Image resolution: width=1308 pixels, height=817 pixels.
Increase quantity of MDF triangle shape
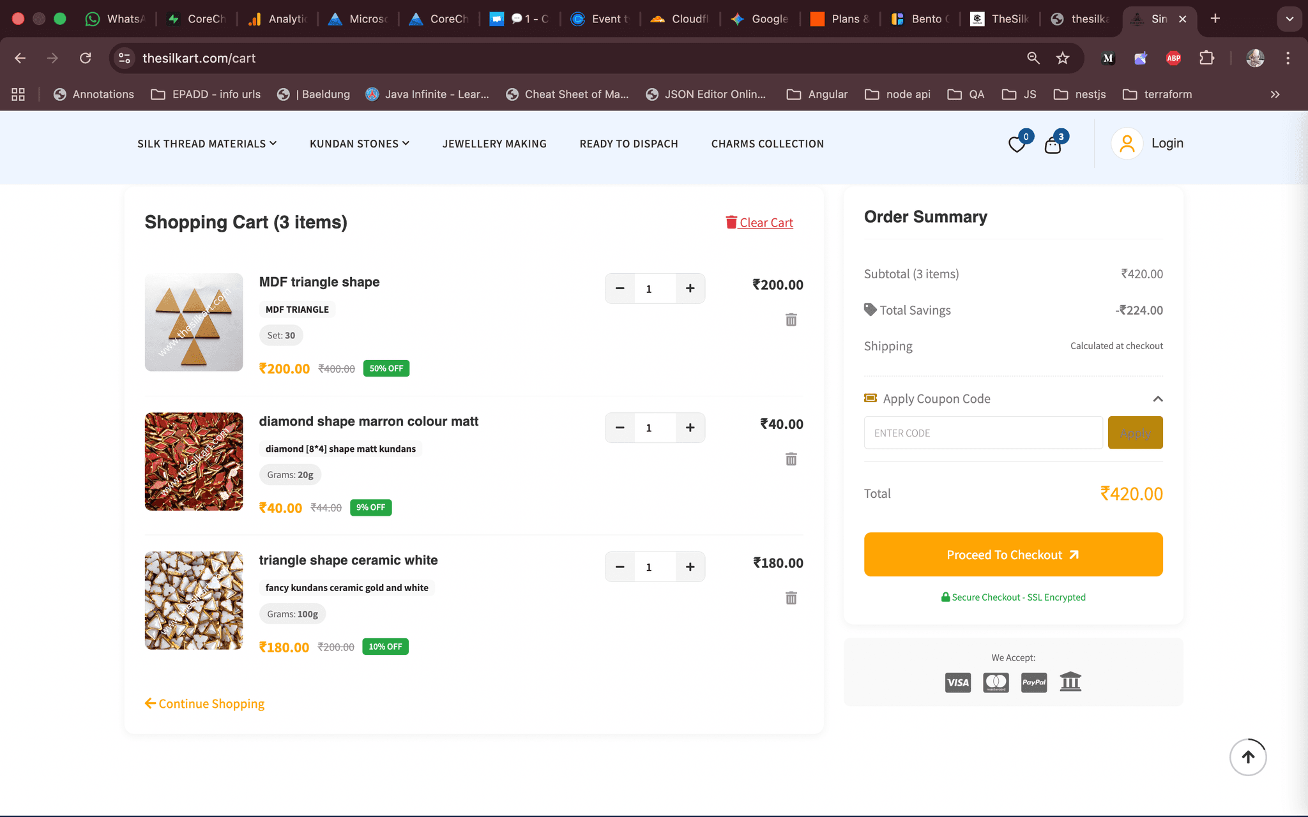point(690,289)
